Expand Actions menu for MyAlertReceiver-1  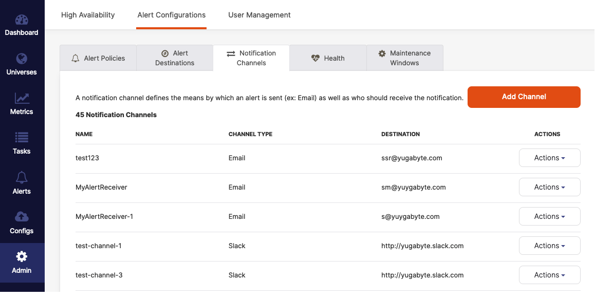click(549, 217)
